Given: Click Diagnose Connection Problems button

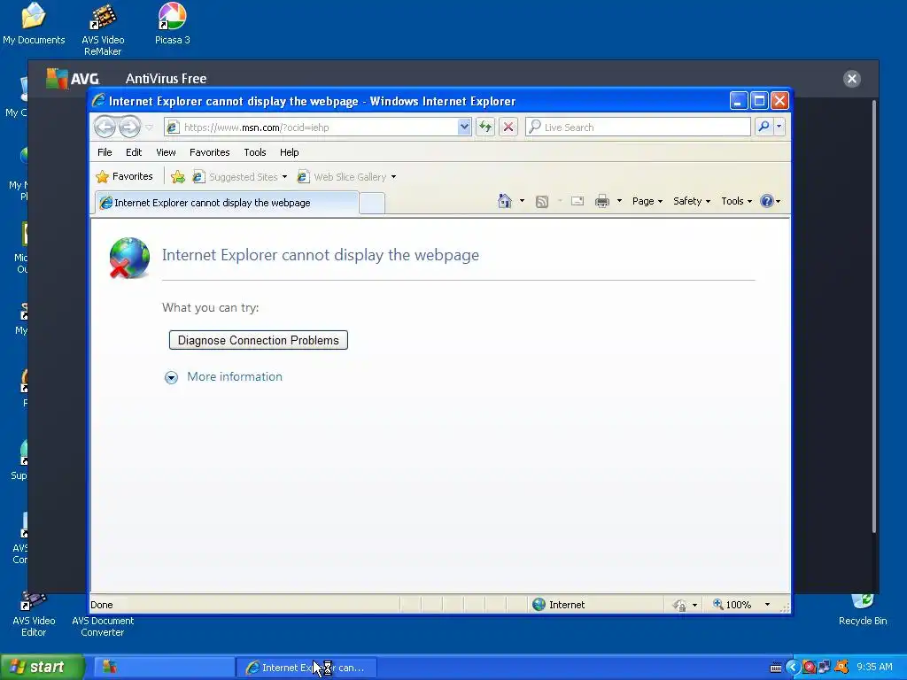Looking at the screenshot, I should [258, 340].
